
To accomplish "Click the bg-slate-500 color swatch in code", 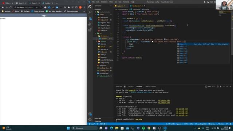I will [x=165, y=39].
